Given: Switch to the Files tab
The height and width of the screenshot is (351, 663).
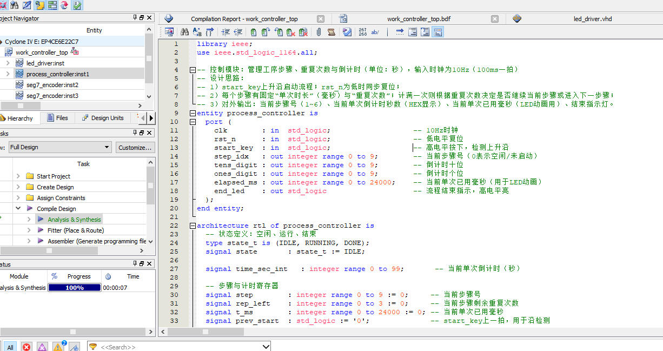Looking at the screenshot, I should (x=58, y=118).
